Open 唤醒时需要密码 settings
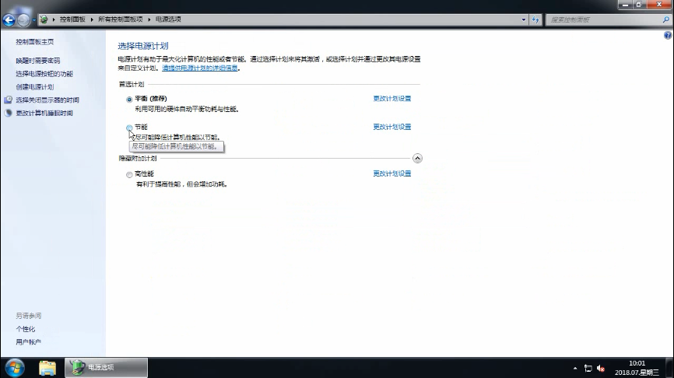The image size is (674, 378). pyautogui.click(x=38, y=61)
